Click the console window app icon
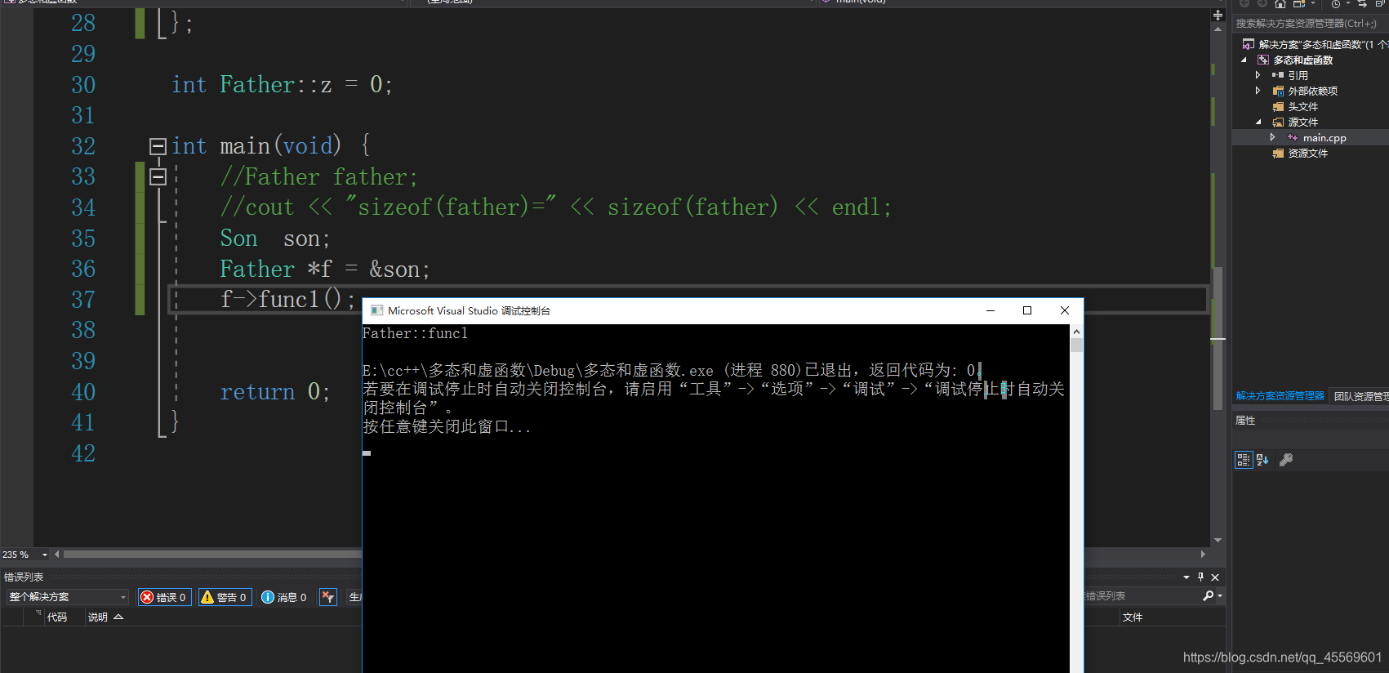The width and height of the screenshot is (1389, 673). [x=376, y=310]
